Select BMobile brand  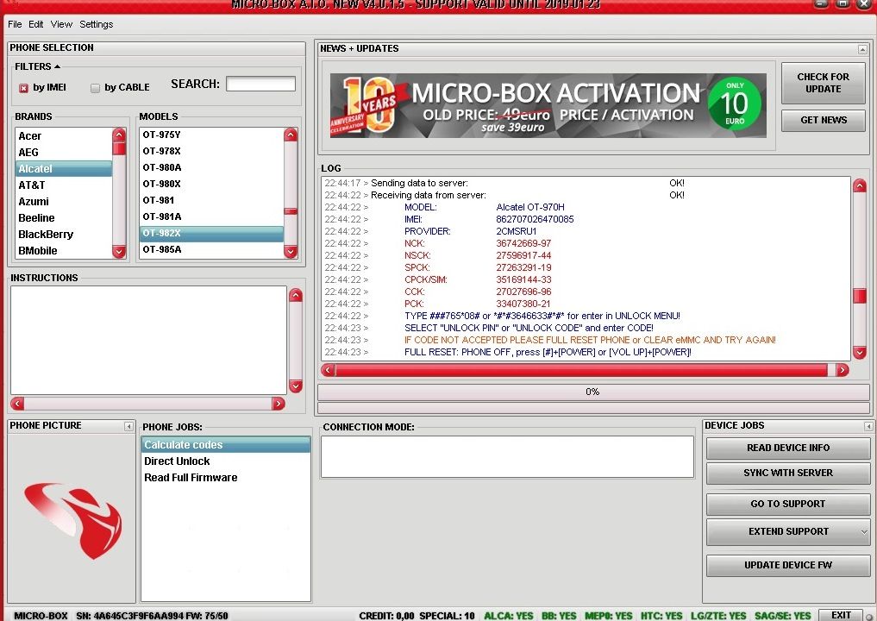(x=64, y=251)
